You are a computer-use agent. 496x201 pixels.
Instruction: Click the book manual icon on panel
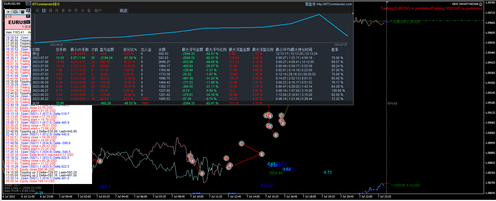[x=15, y=12]
